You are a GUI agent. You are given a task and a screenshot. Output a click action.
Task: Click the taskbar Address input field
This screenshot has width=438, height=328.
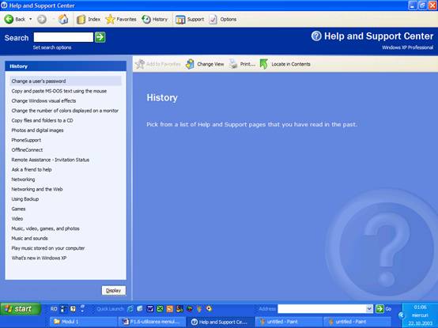pyautogui.click(x=322, y=309)
